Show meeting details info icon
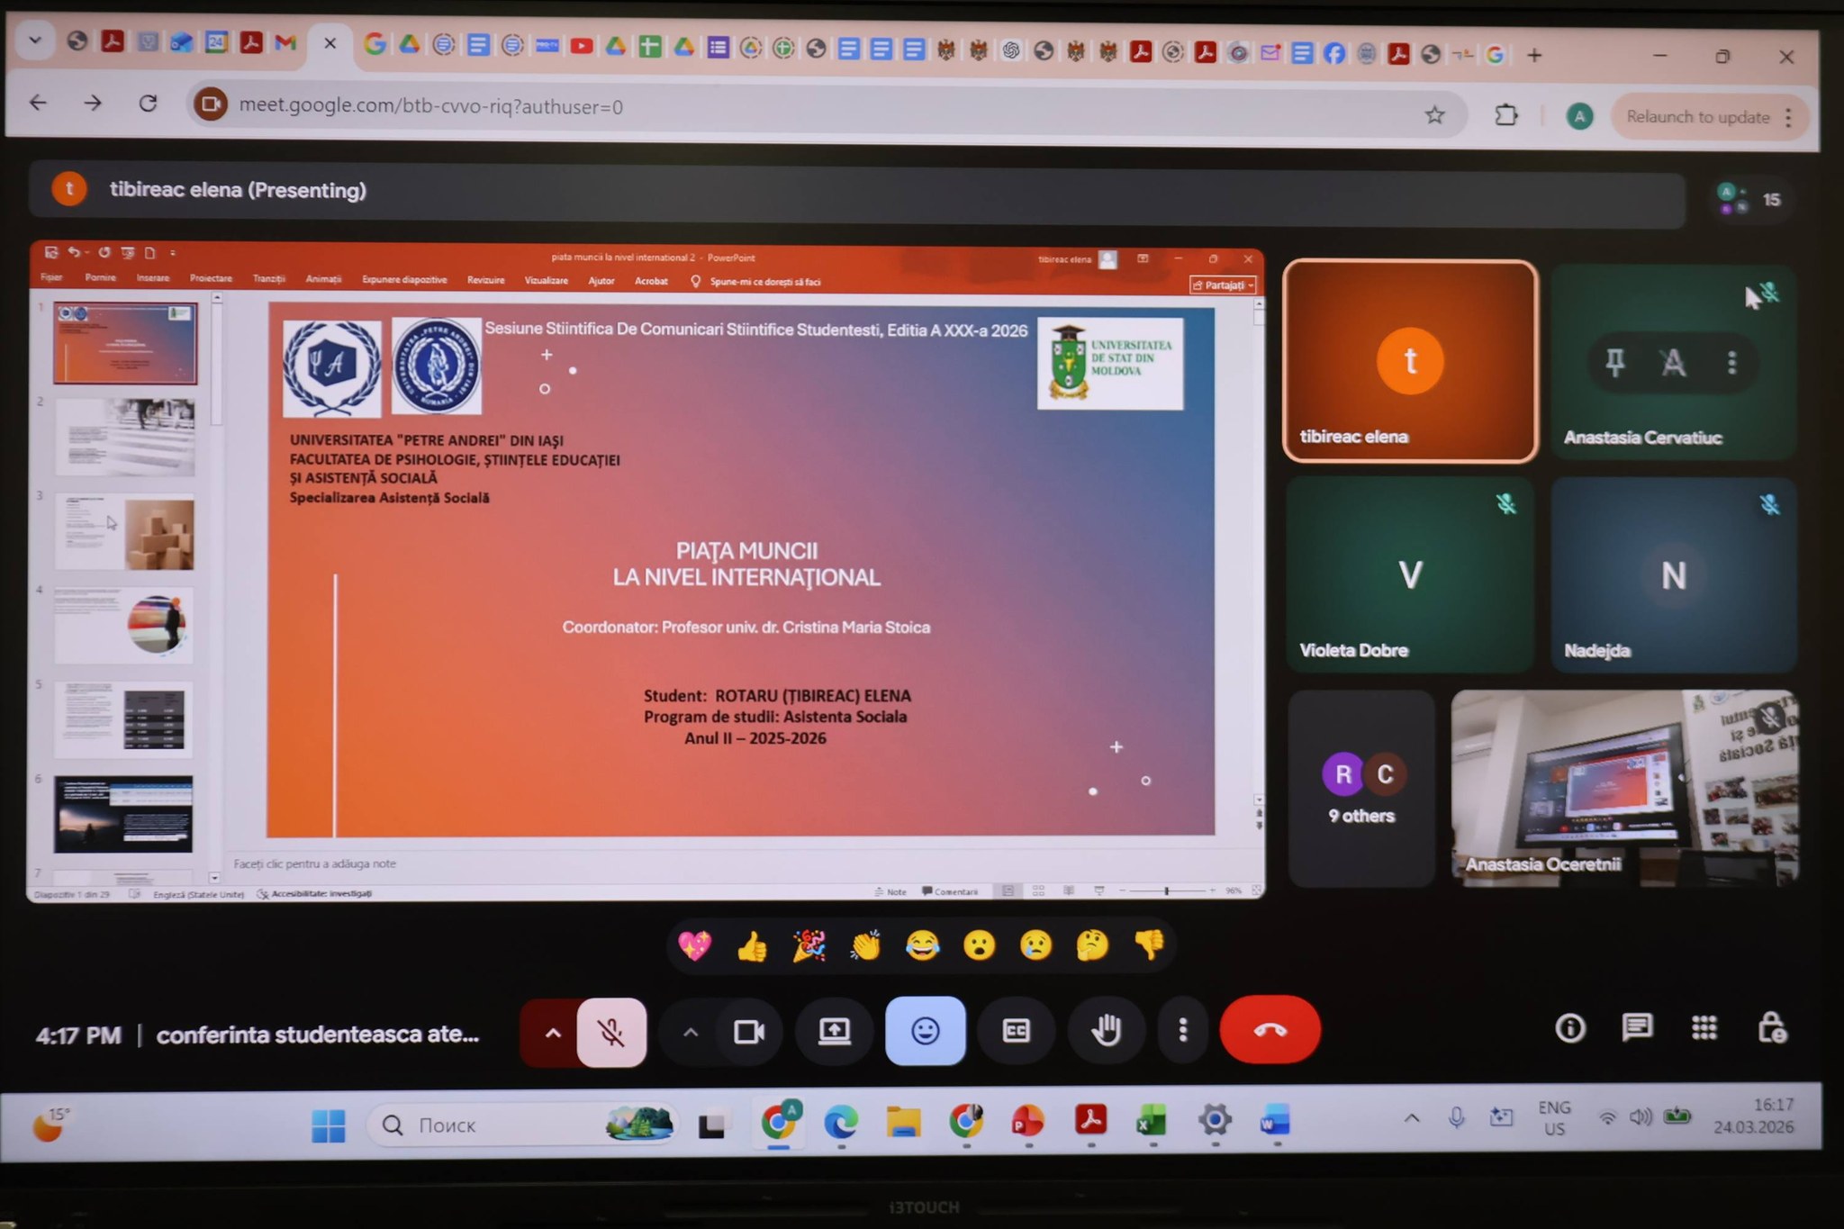The height and width of the screenshot is (1229, 1844). 1570,1028
